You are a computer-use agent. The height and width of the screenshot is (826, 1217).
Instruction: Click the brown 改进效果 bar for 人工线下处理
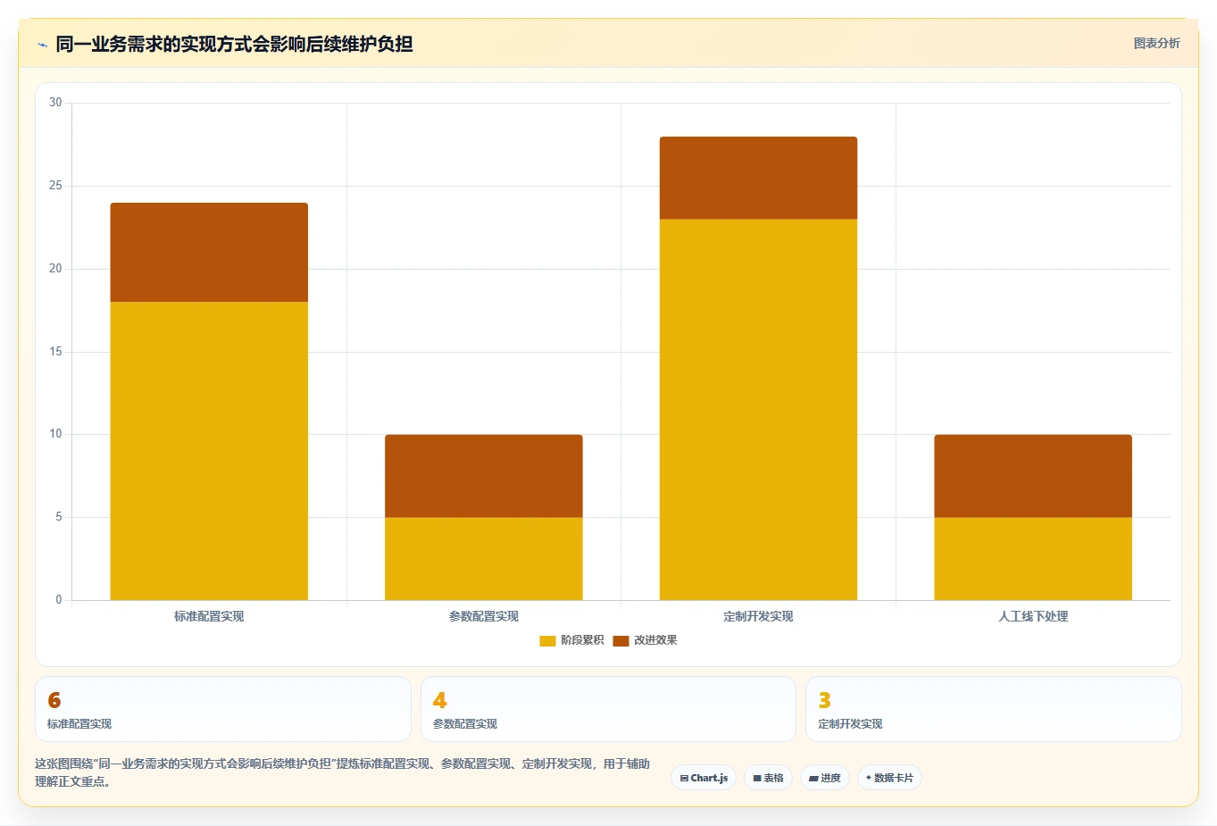pos(1033,476)
